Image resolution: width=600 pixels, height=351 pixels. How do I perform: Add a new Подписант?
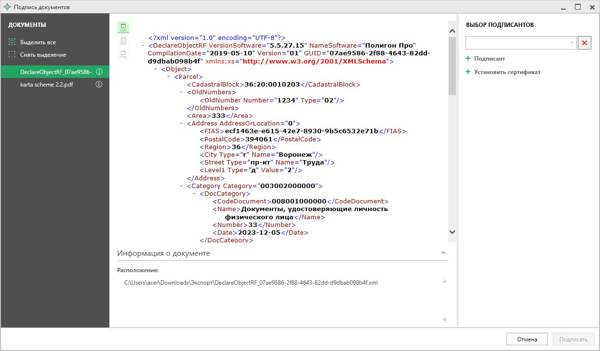coord(489,59)
